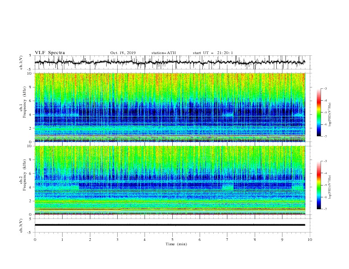Select the ch.2 "Frequency (kHz)" axis label
This screenshot has width=349, height=269.
pos(25,175)
